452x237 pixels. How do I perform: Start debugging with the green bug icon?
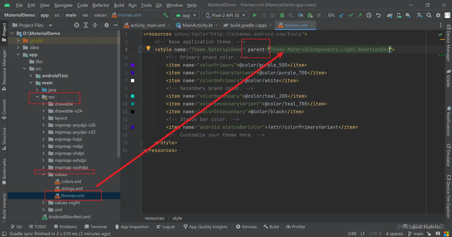pos(282,15)
